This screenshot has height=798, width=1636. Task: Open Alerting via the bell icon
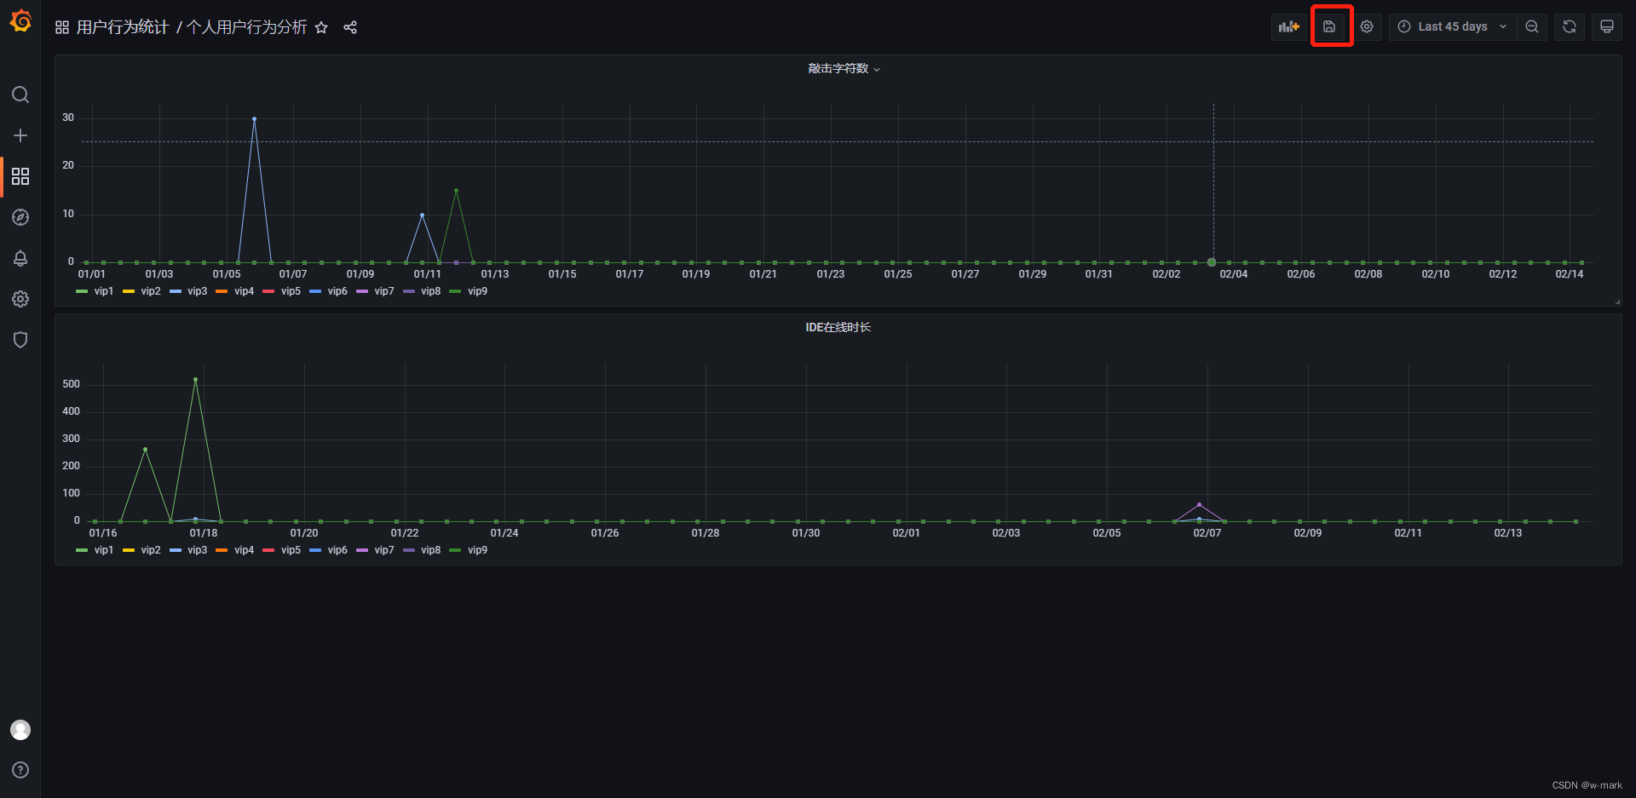(x=20, y=258)
